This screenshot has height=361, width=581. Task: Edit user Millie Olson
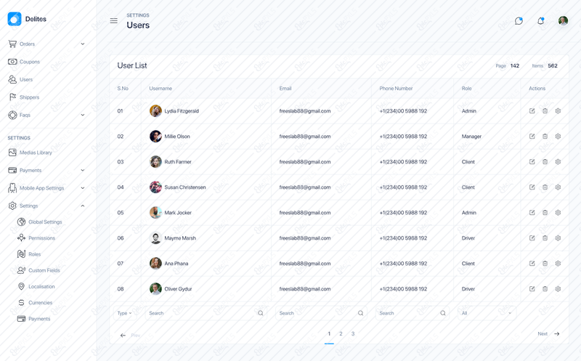[x=532, y=137]
